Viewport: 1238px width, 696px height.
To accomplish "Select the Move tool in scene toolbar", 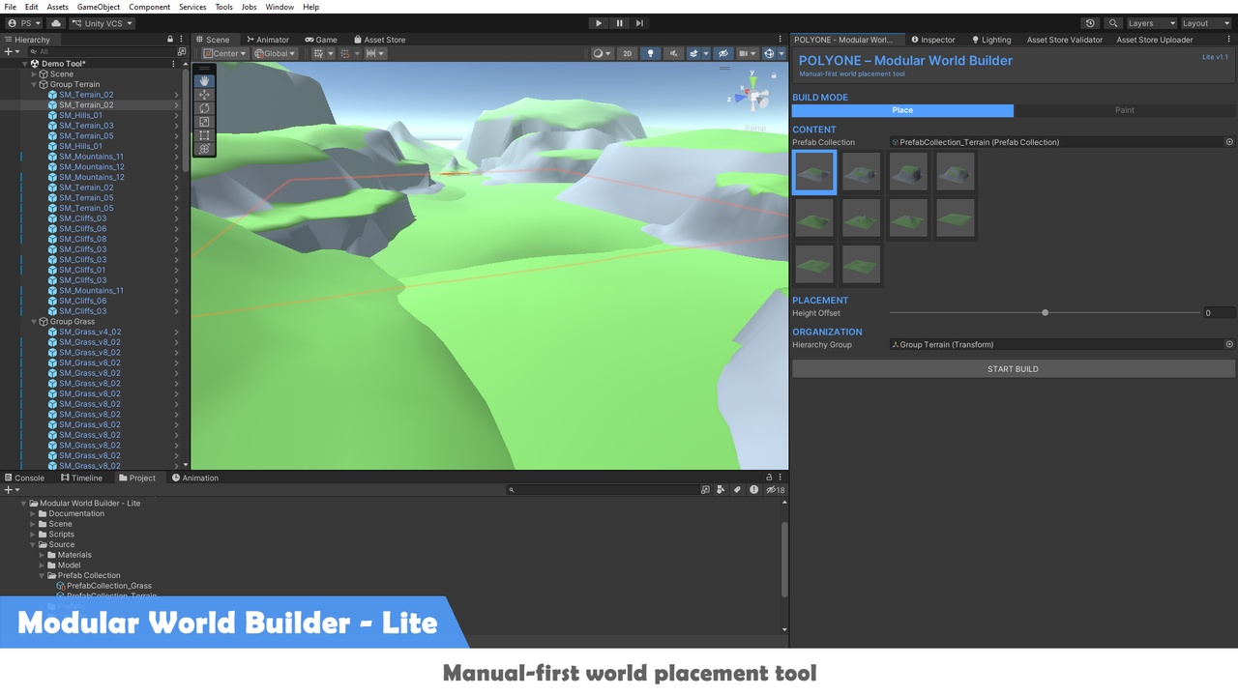I will [x=204, y=95].
